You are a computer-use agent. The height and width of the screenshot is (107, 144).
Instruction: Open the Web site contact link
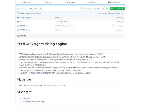coord(26,98)
